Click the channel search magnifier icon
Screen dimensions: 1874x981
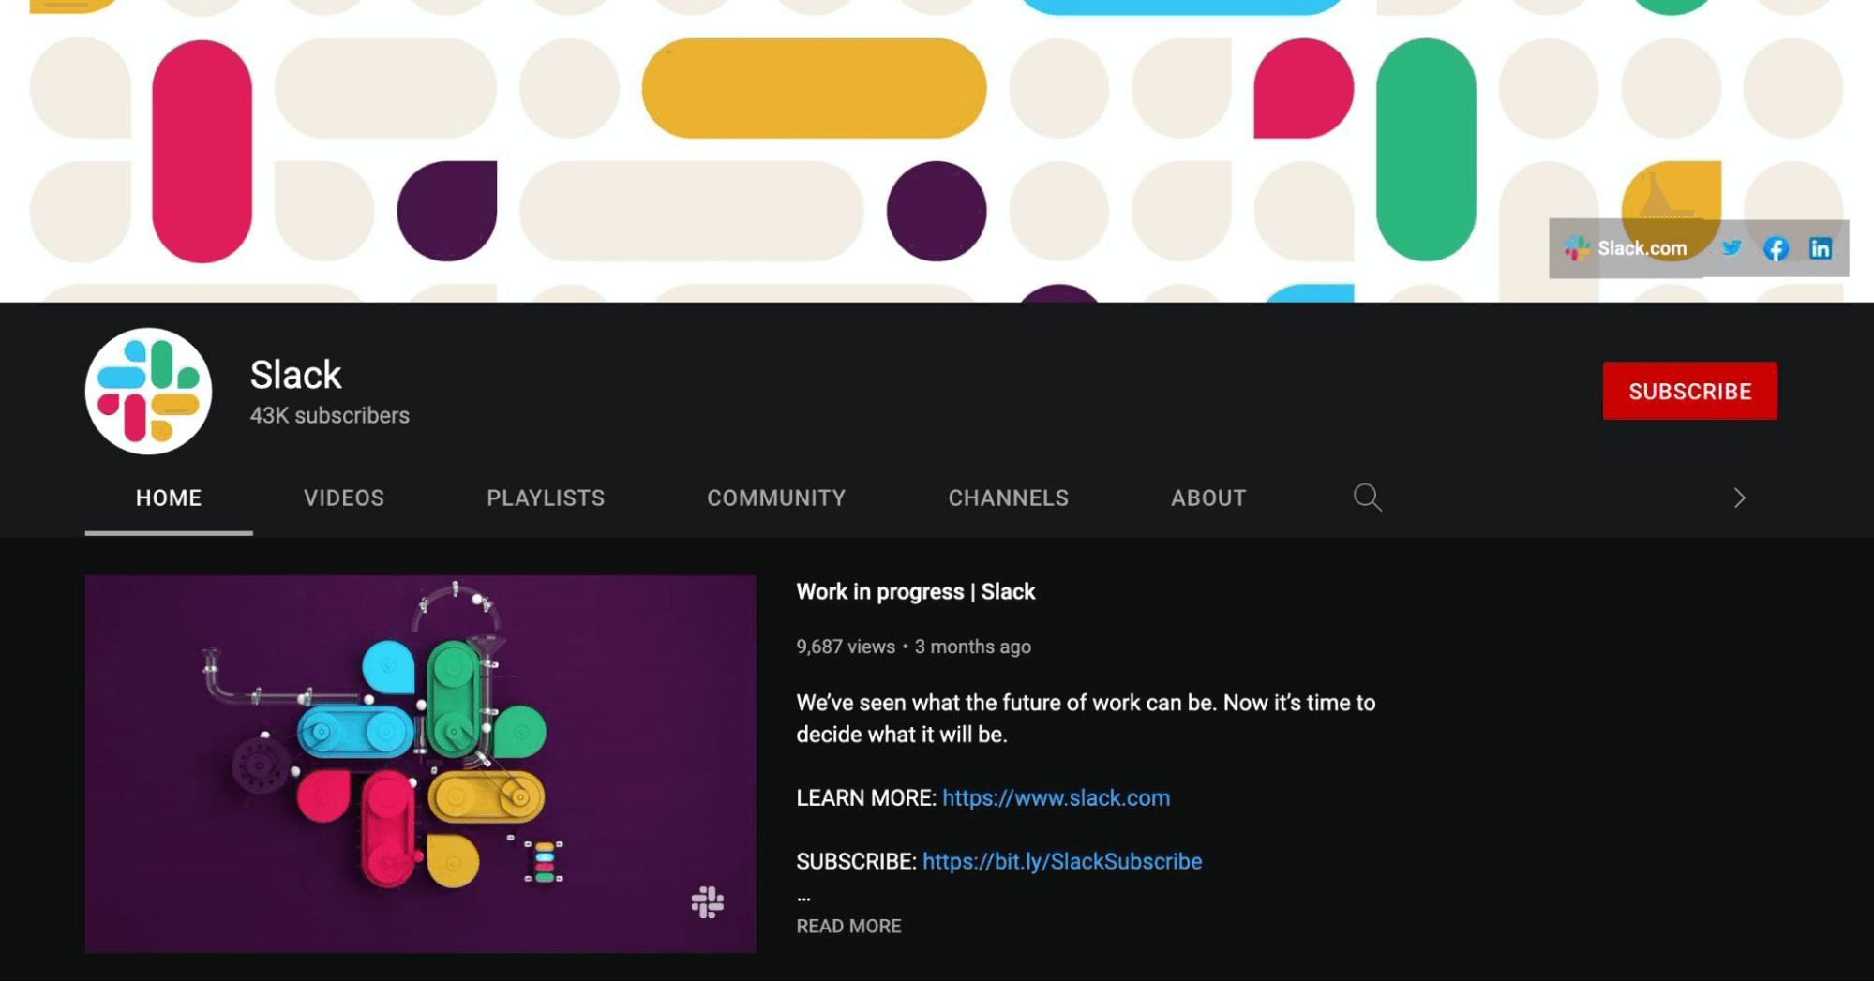(x=1368, y=498)
